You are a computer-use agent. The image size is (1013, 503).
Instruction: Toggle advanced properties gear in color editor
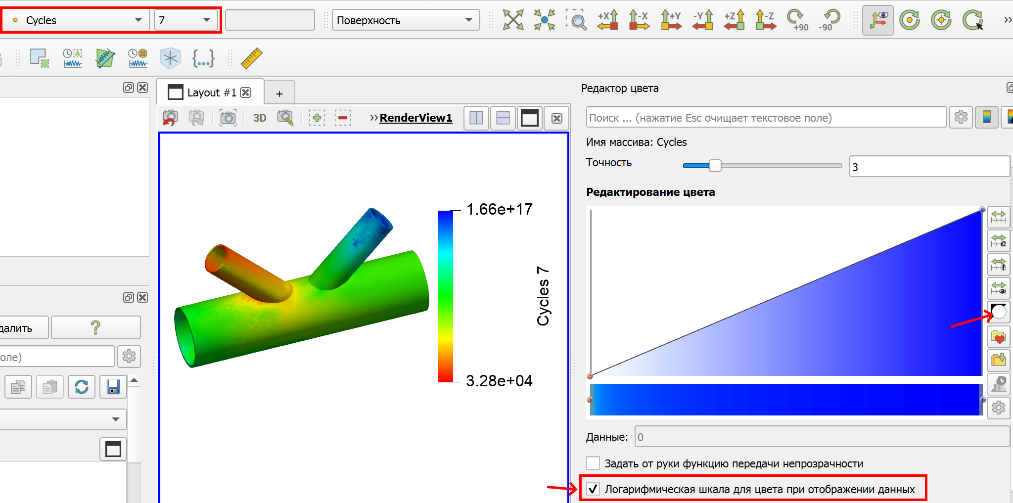pos(961,117)
